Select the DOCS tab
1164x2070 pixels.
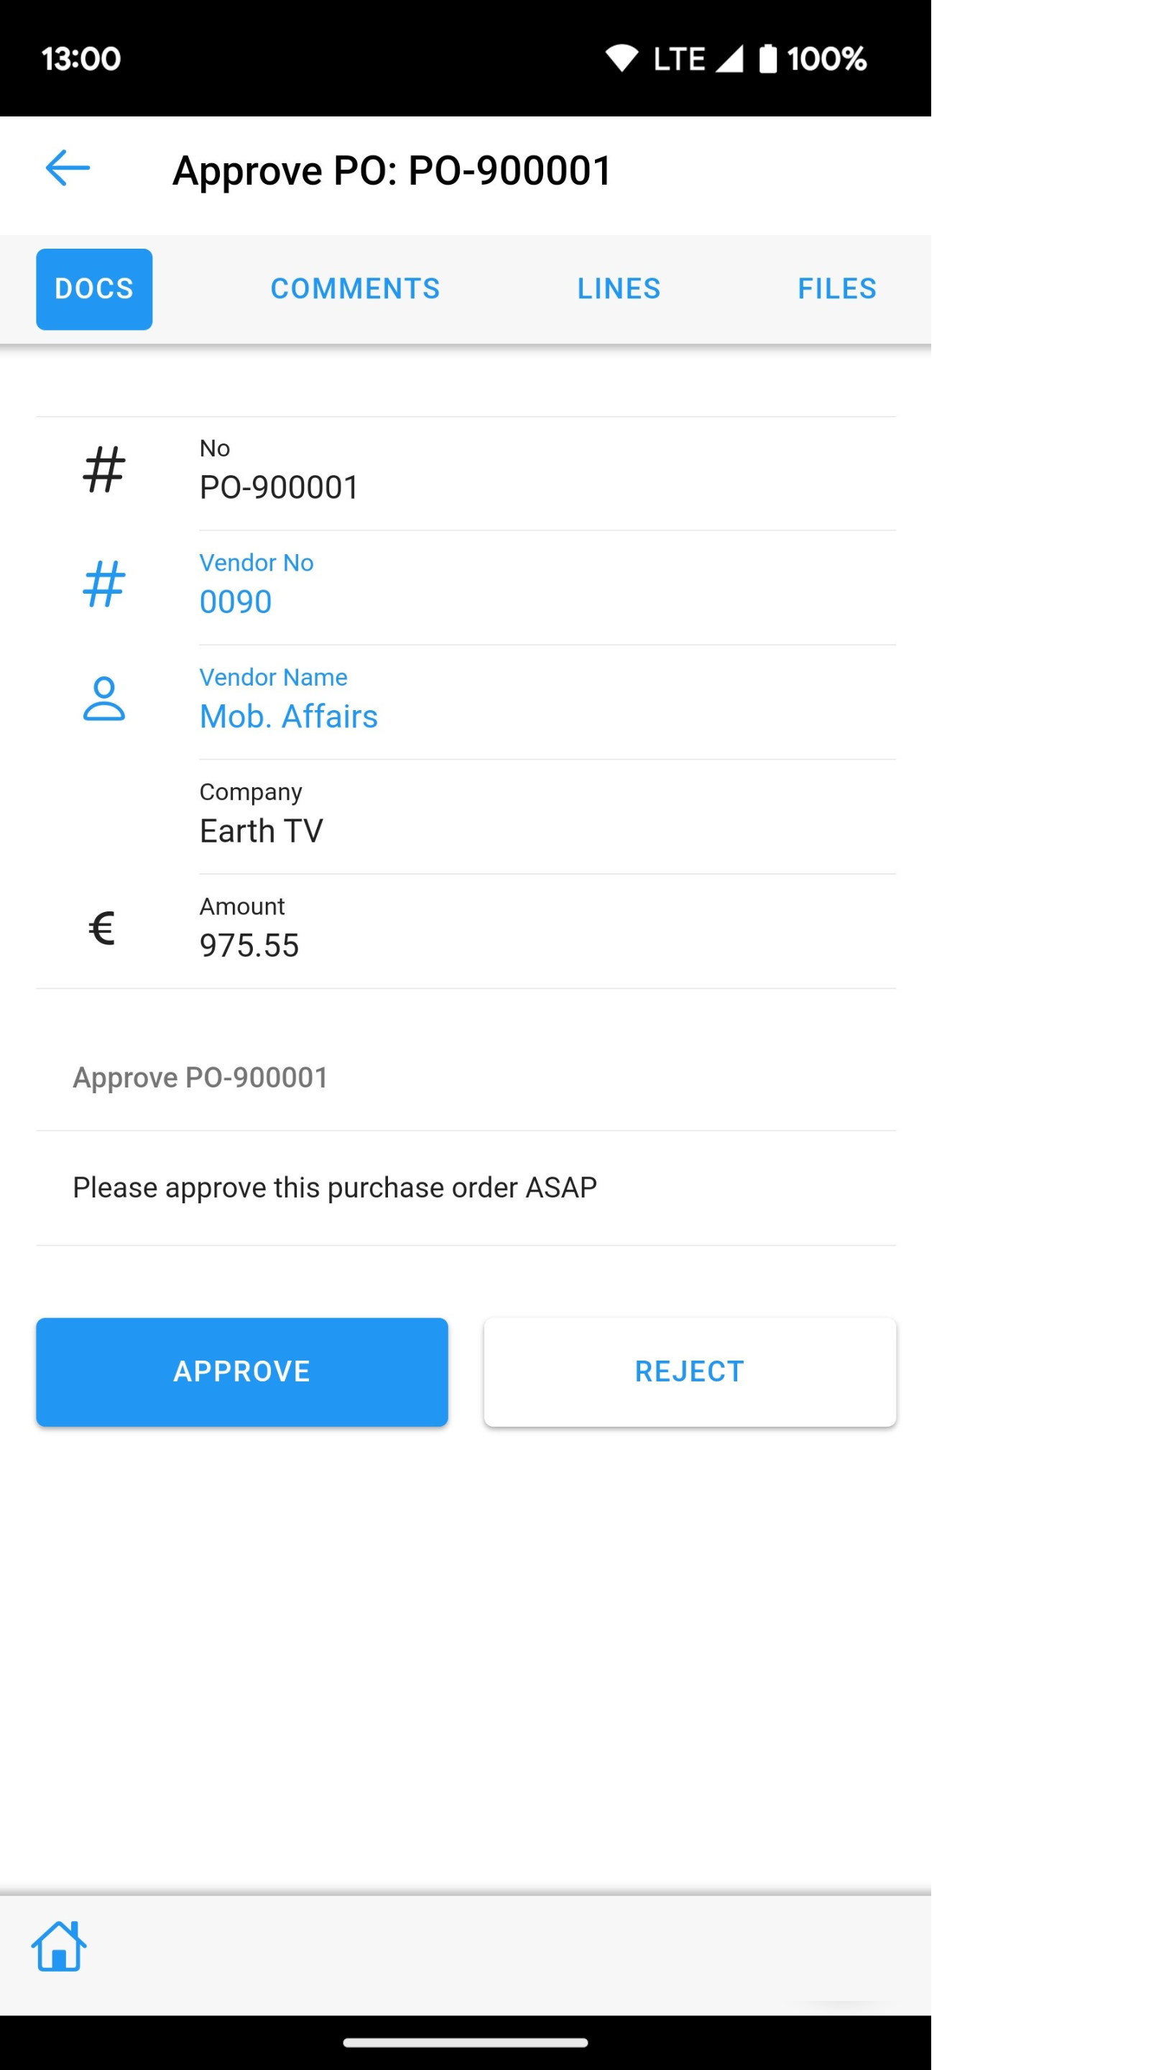[x=94, y=288]
